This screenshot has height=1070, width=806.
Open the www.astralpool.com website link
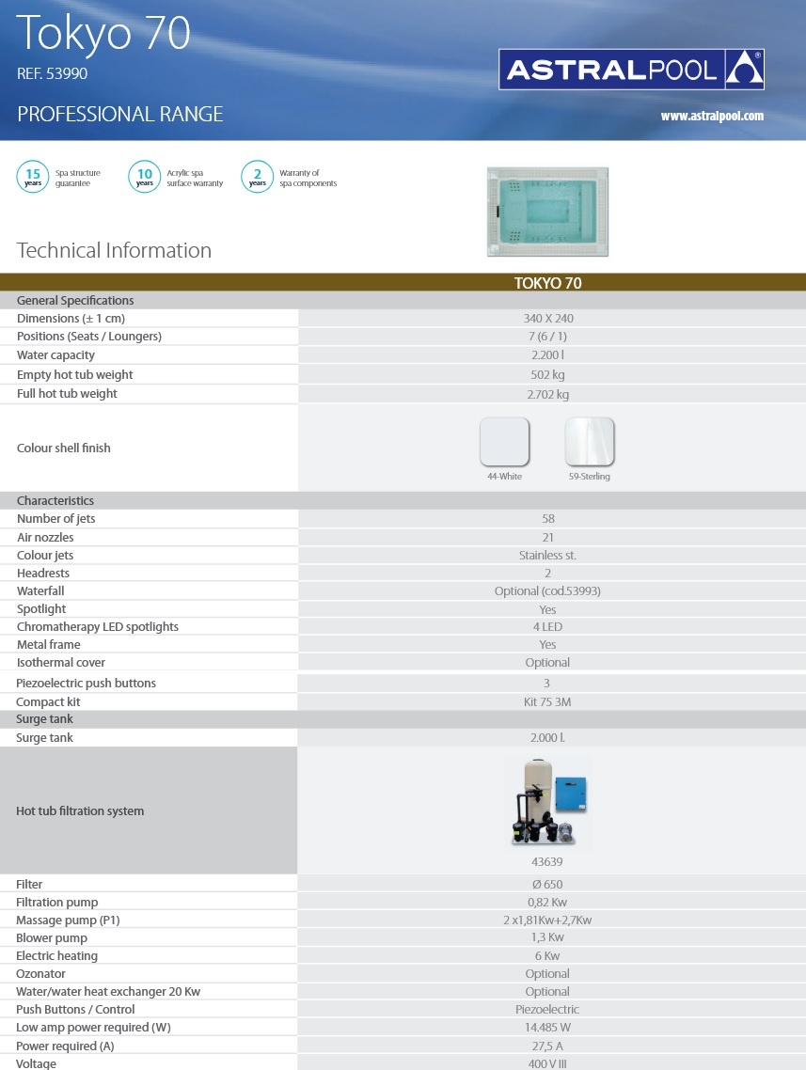click(712, 117)
